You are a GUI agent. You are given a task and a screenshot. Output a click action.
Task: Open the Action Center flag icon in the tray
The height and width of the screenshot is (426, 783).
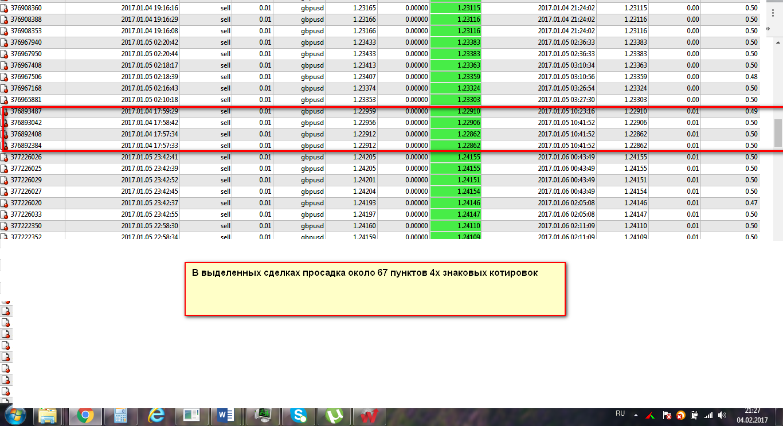pyautogui.click(x=667, y=415)
